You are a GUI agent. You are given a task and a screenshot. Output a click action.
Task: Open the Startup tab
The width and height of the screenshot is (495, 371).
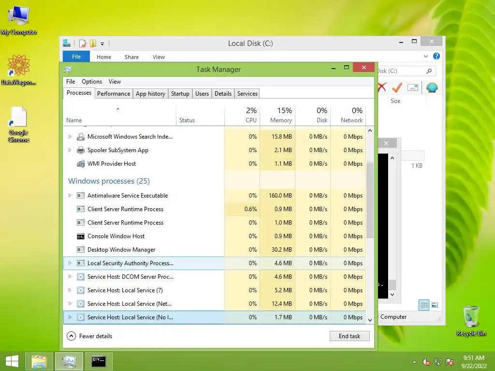point(180,94)
